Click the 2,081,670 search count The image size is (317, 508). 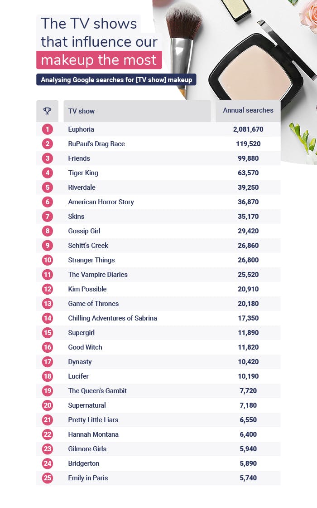[248, 129]
